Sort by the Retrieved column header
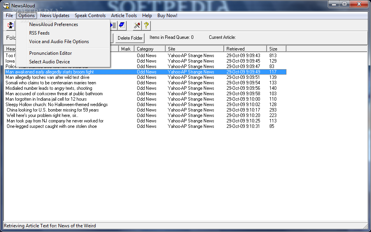This screenshot has width=371, height=232. point(245,49)
